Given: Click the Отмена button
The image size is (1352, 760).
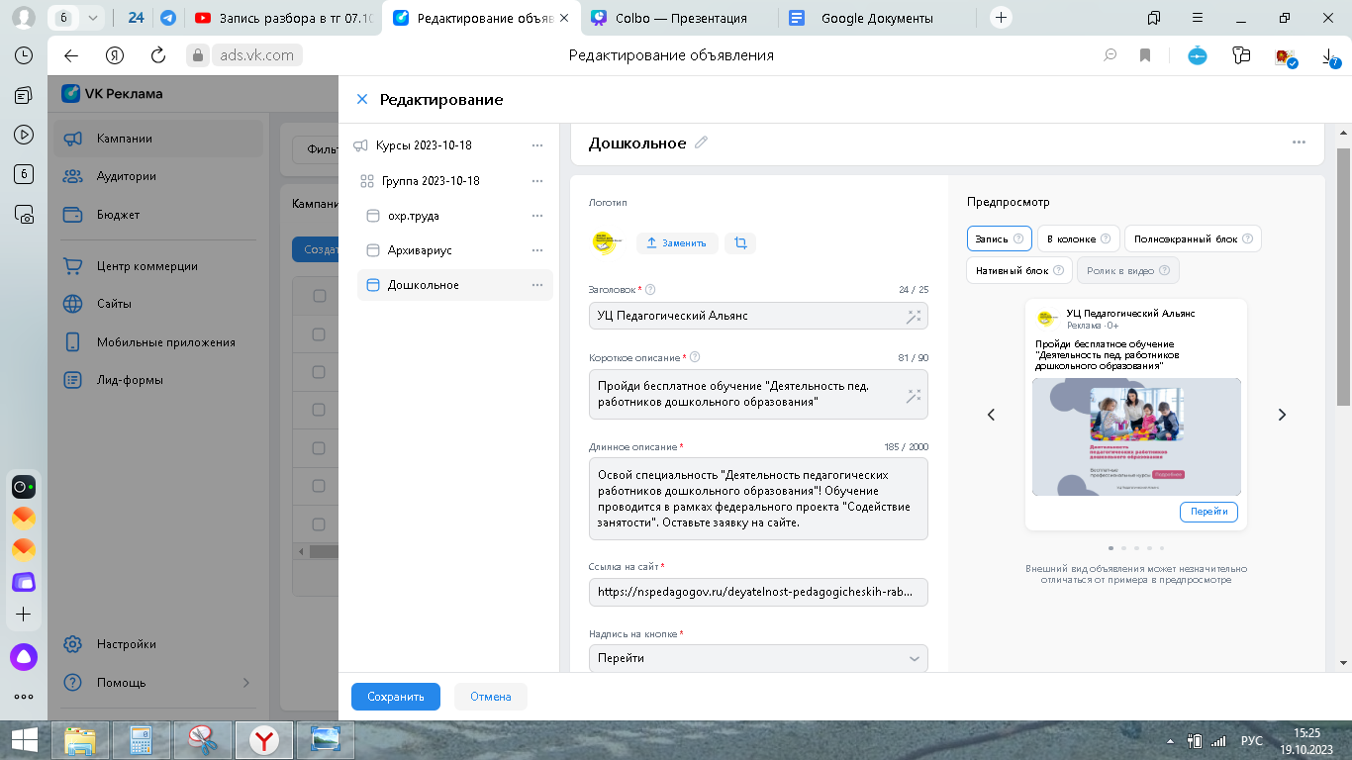Looking at the screenshot, I should pyautogui.click(x=491, y=697).
